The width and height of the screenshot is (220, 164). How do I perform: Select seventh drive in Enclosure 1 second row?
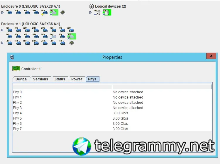62,36
